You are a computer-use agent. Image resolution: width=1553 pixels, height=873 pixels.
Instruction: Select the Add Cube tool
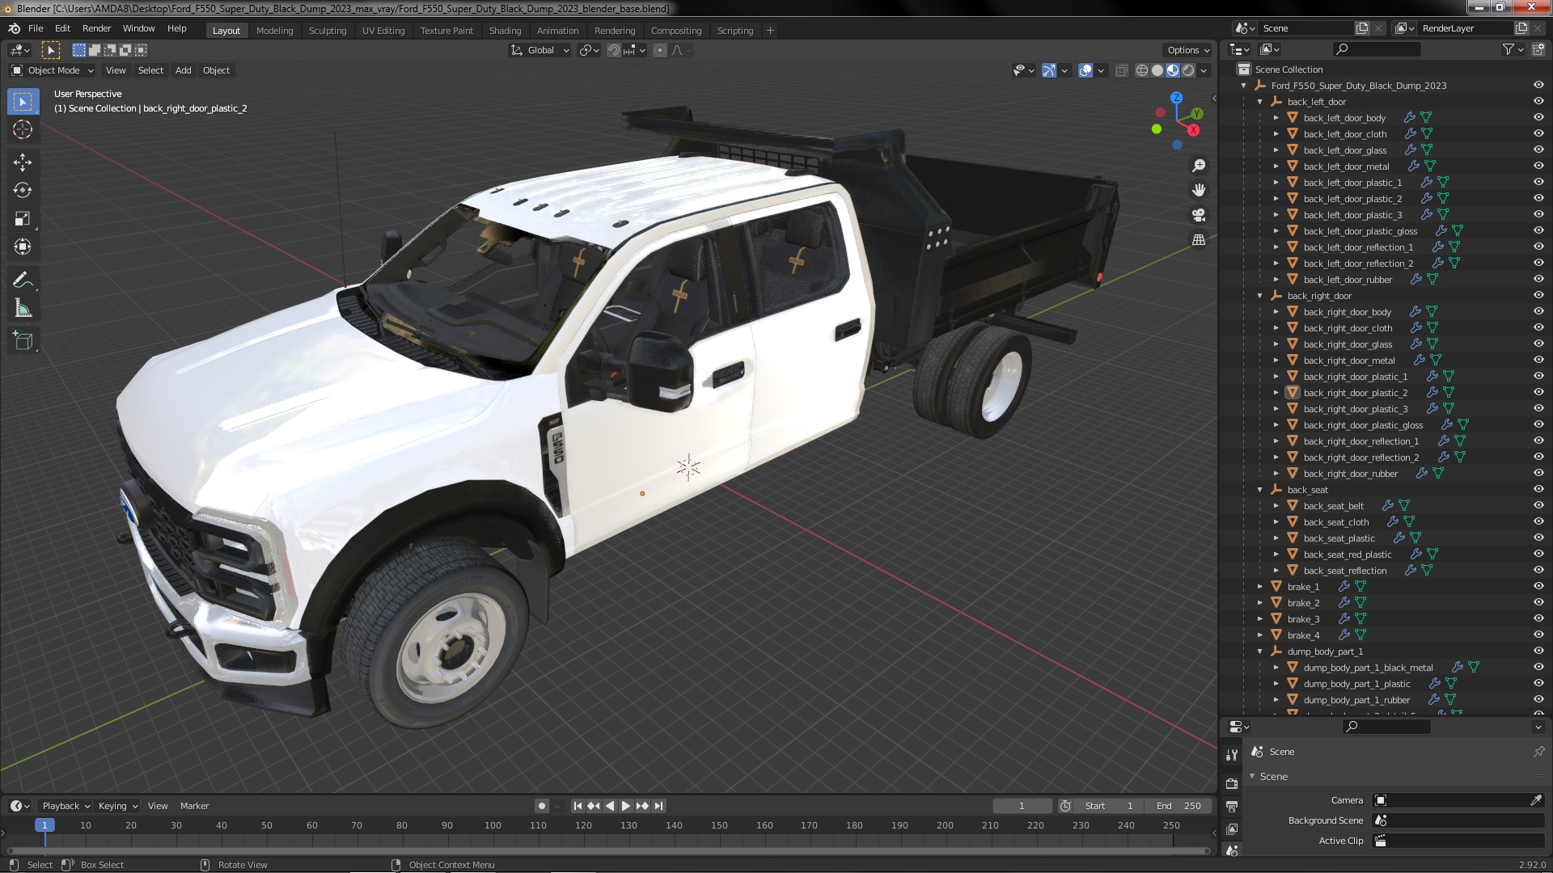pos(23,341)
